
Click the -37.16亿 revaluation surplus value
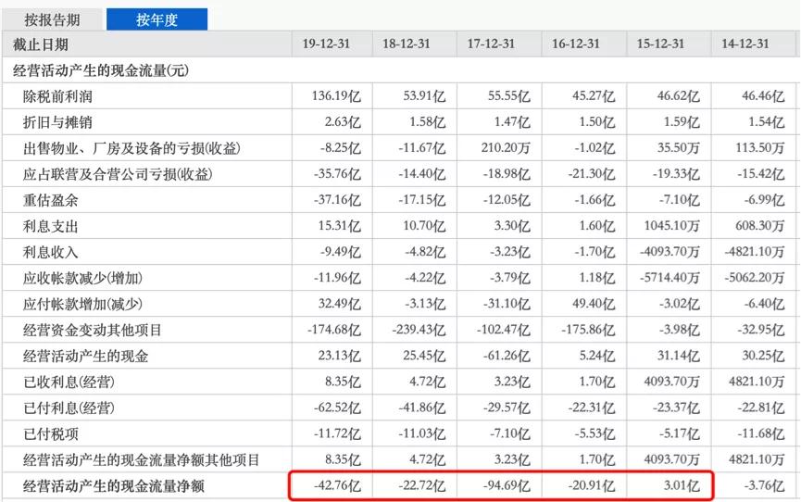click(337, 200)
